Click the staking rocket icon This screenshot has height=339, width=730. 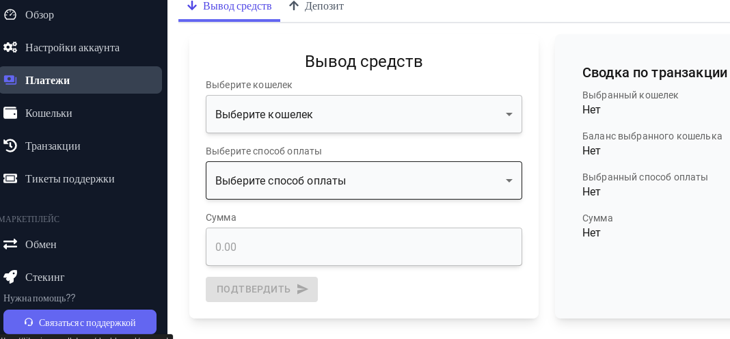coord(10,277)
